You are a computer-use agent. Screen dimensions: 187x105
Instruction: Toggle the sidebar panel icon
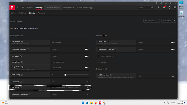coord(175,7)
